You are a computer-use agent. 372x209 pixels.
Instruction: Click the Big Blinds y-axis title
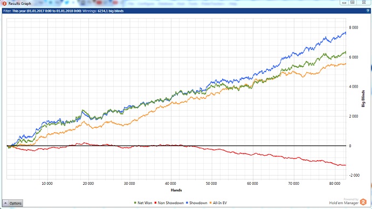pyautogui.click(x=363, y=98)
